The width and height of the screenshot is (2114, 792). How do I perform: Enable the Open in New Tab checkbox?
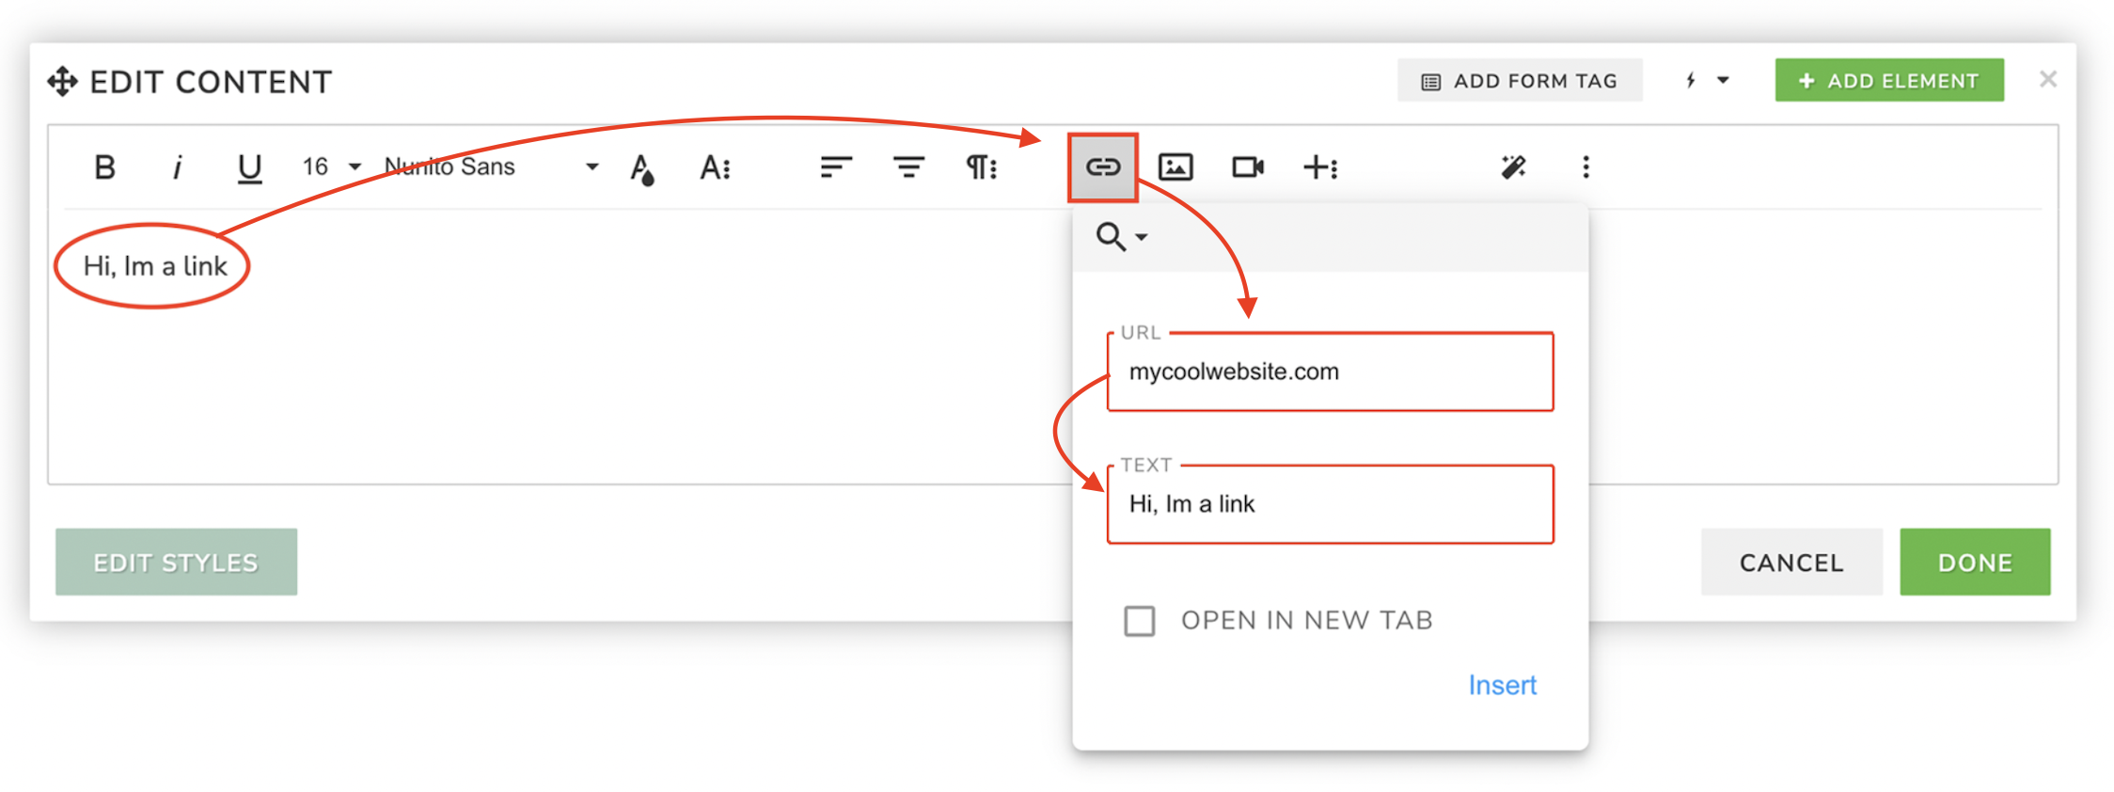1140,621
